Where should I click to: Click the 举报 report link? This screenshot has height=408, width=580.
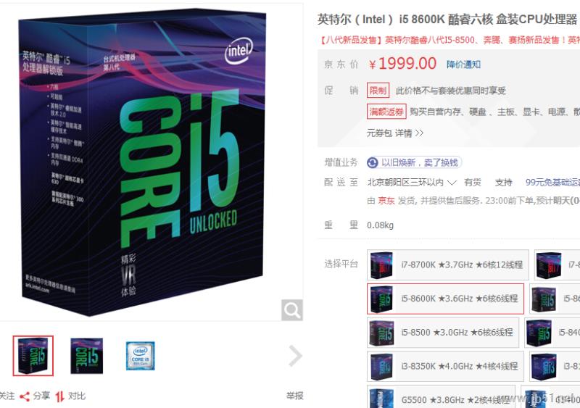point(294,396)
